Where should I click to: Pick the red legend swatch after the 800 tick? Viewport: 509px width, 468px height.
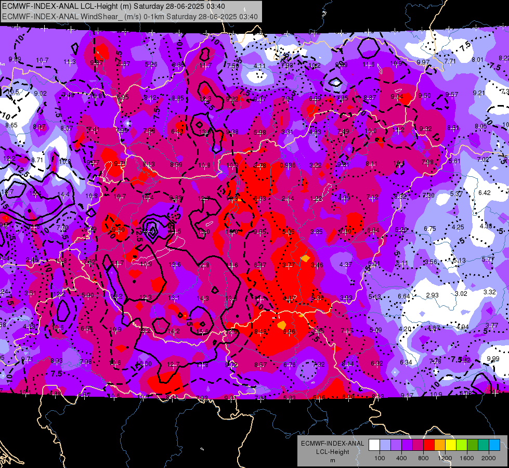click(x=429, y=445)
